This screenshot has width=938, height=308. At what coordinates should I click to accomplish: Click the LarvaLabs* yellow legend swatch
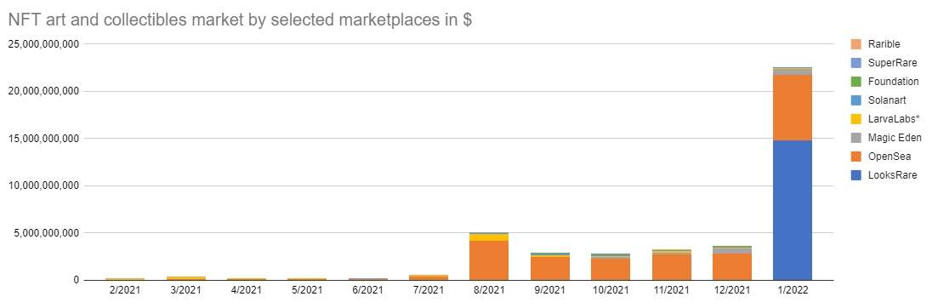(856, 119)
